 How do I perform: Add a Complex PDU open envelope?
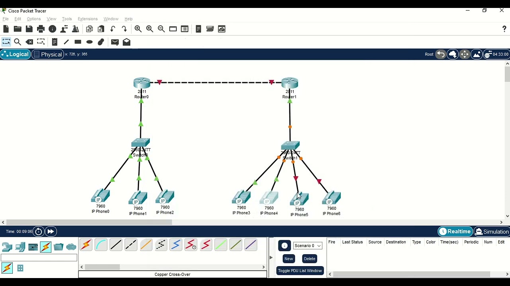(x=126, y=42)
